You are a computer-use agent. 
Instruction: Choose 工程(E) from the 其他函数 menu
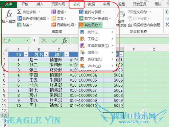[x=97, y=39]
